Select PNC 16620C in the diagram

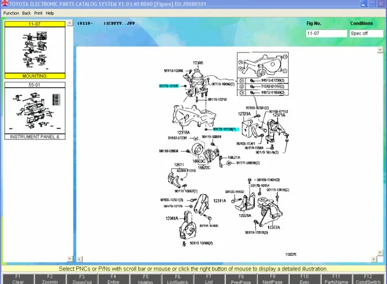[x=204, y=168]
